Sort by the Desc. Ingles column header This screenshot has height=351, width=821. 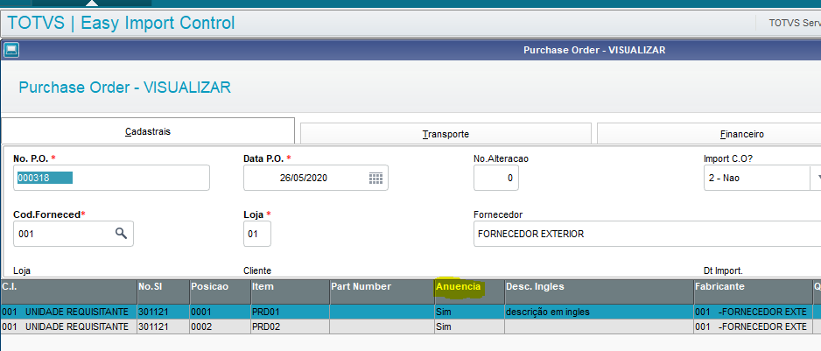tap(599, 291)
